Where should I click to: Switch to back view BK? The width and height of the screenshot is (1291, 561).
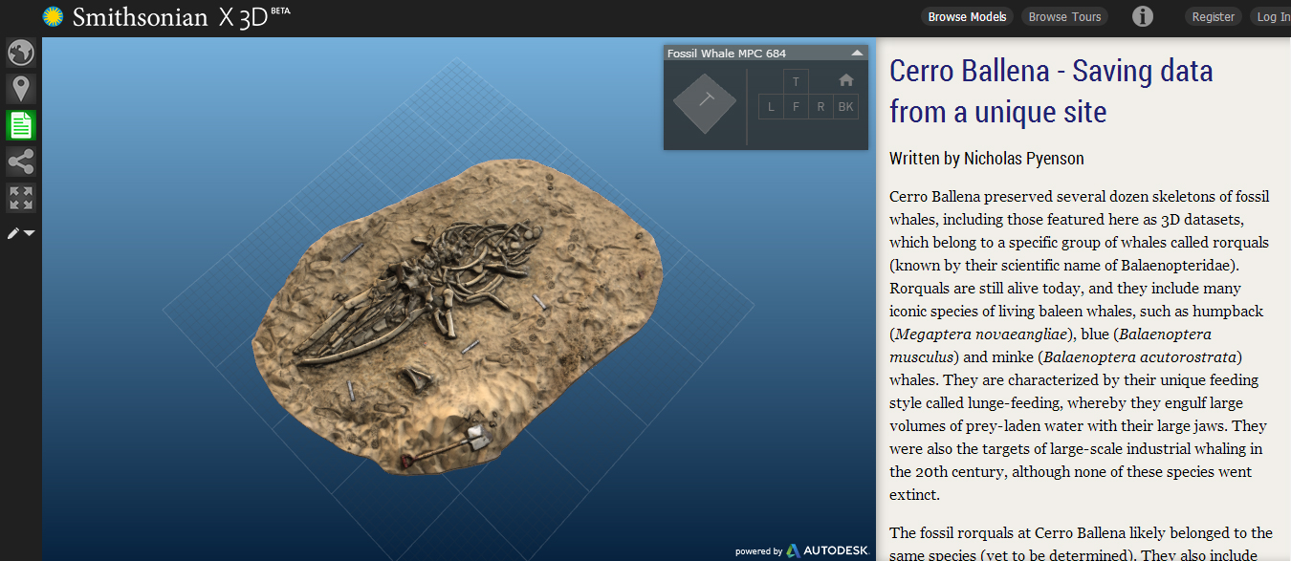(845, 107)
